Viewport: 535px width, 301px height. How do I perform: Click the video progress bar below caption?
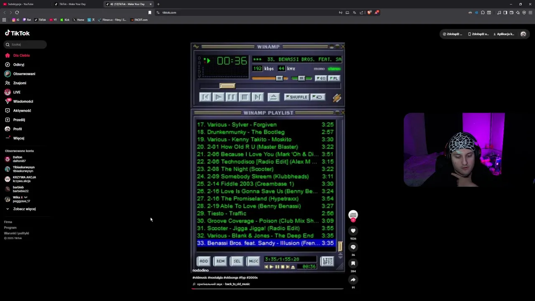pos(267,288)
